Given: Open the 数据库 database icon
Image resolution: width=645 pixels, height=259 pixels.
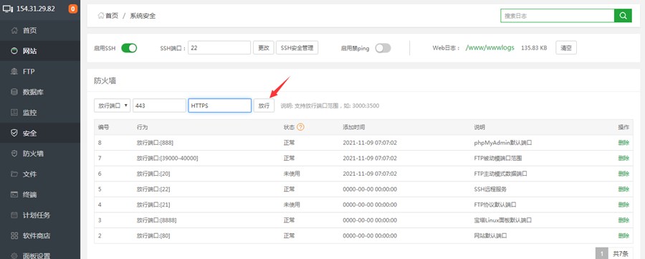Looking at the screenshot, I should (x=14, y=93).
